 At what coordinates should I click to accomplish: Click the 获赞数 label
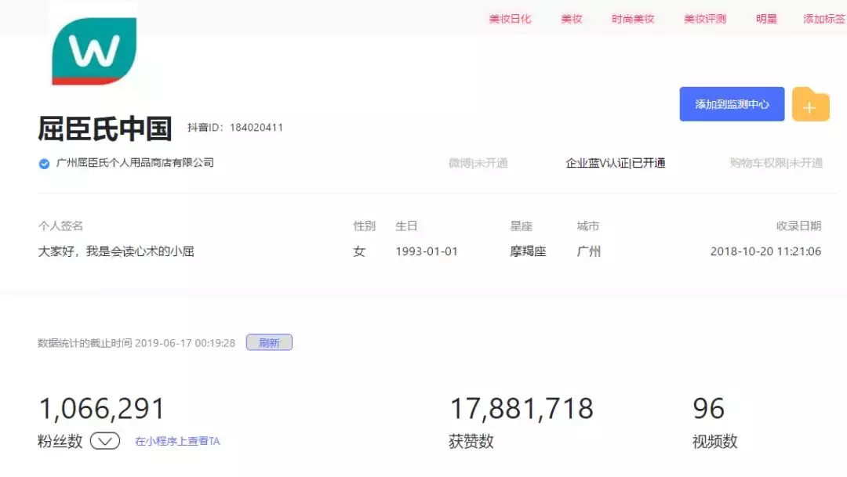pyautogui.click(x=471, y=442)
